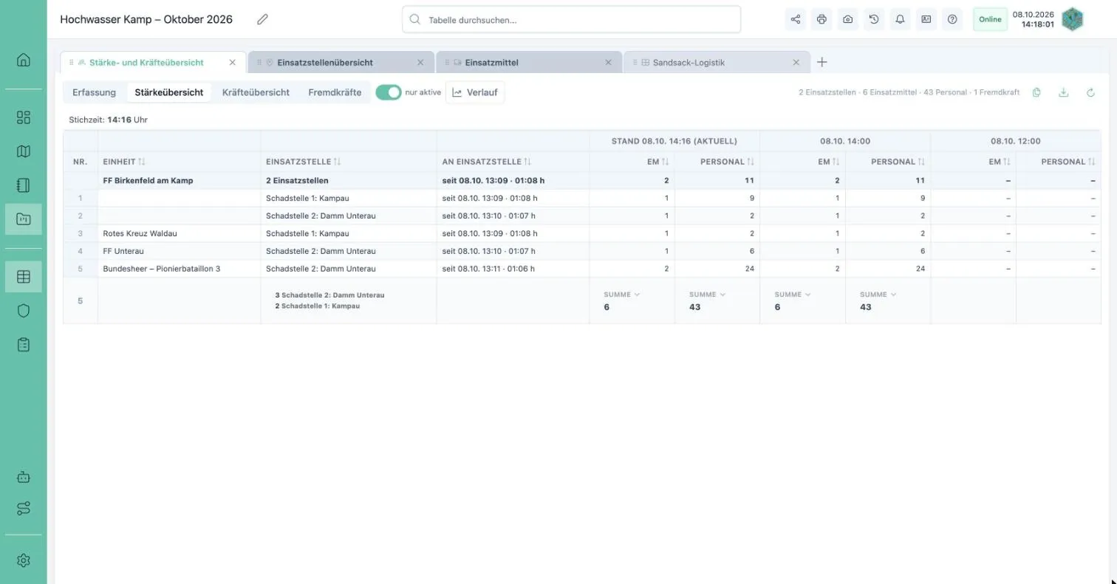
Task: Open the help question mark icon
Action: (x=952, y=20)
